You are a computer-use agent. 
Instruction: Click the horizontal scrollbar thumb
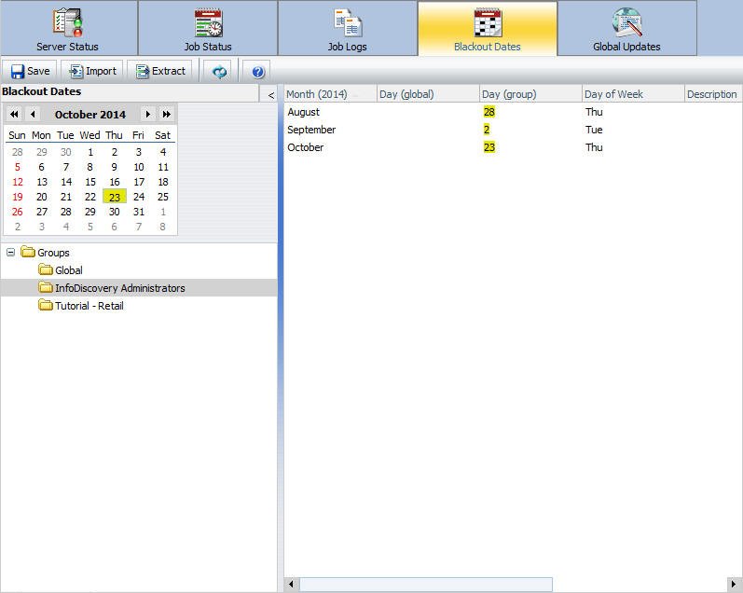coord(425,584)
